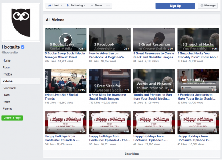Open 5 Free Sites video thumbnail
Viewport: 222px width, 160px height.
pyautogui.click(x=110, y=81)
